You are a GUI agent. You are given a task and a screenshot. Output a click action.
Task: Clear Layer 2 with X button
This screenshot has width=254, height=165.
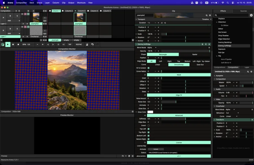click(x=3, y=17)
